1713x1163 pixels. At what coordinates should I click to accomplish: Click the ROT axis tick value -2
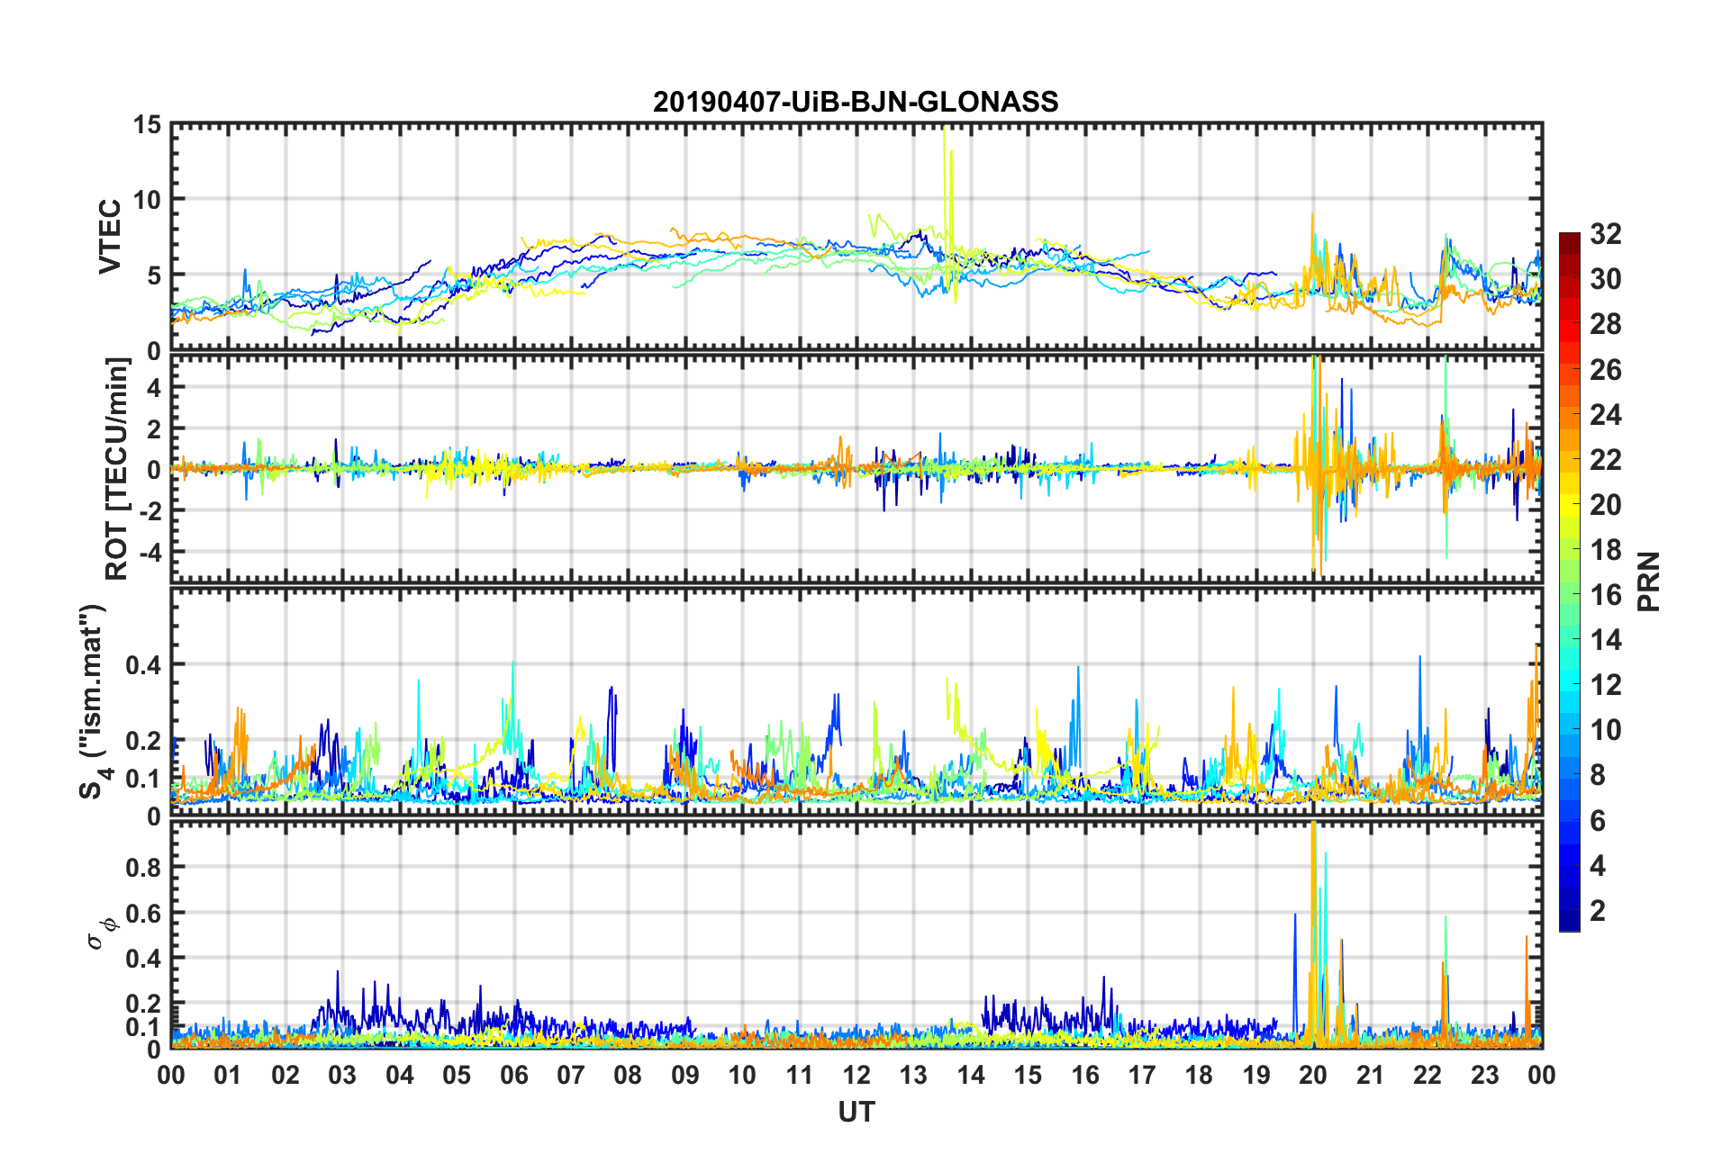(150, 510)
